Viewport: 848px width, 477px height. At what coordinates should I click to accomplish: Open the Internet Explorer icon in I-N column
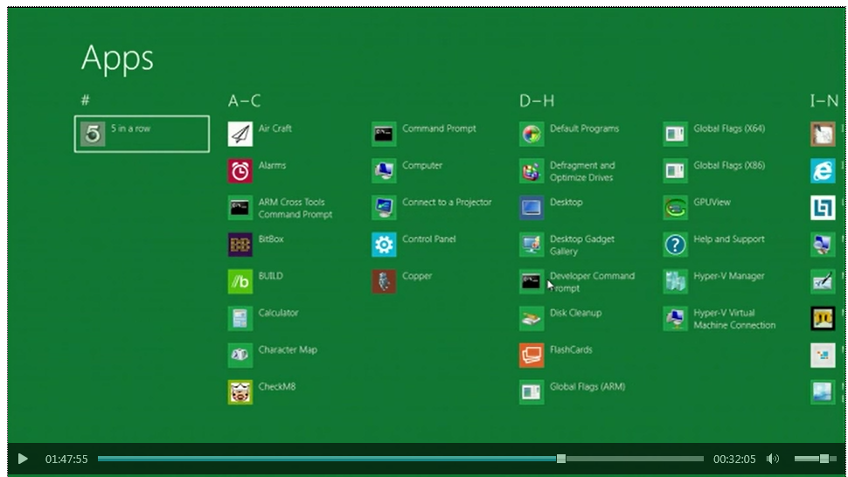823,170
